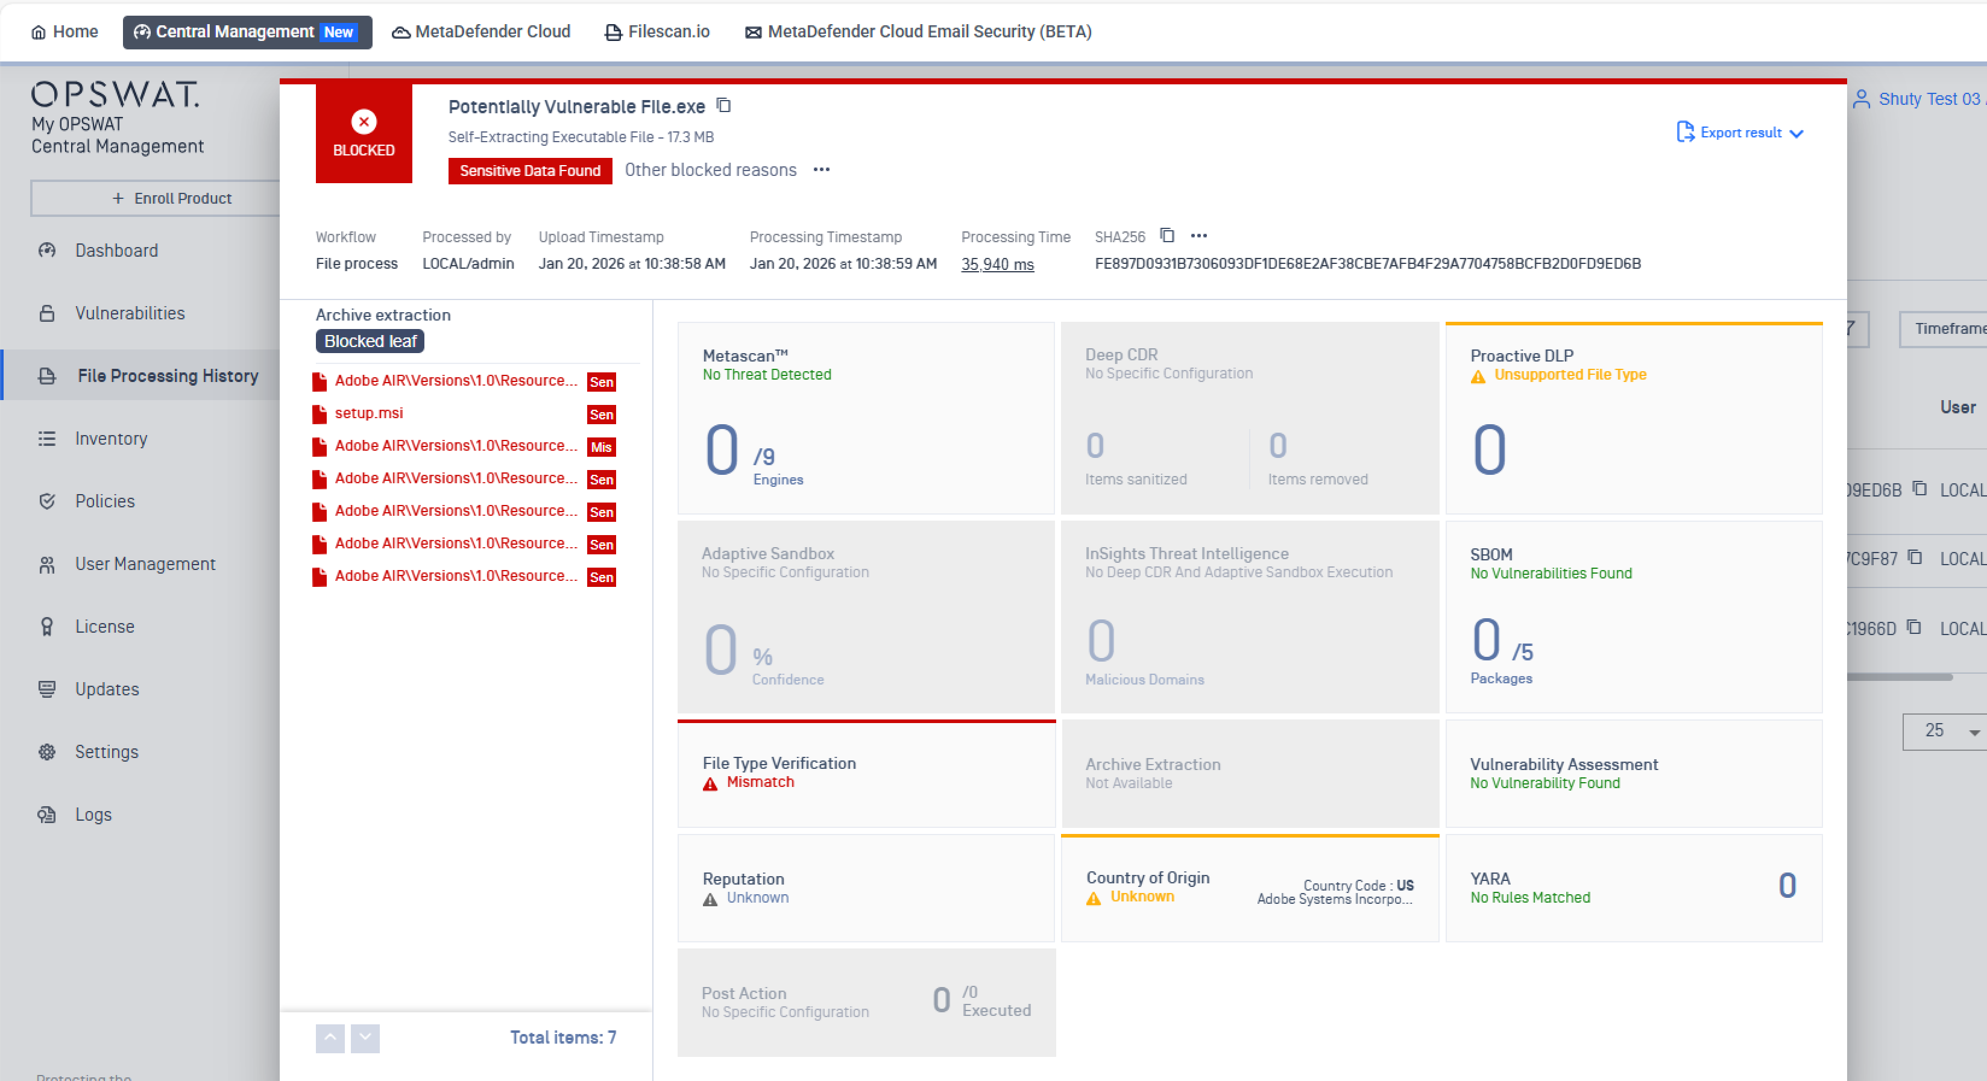The width and height of the screenshot is (1987, 1081).
Task: Click the License badge icon in the sidebar
Action: click(x=47, y=626)
